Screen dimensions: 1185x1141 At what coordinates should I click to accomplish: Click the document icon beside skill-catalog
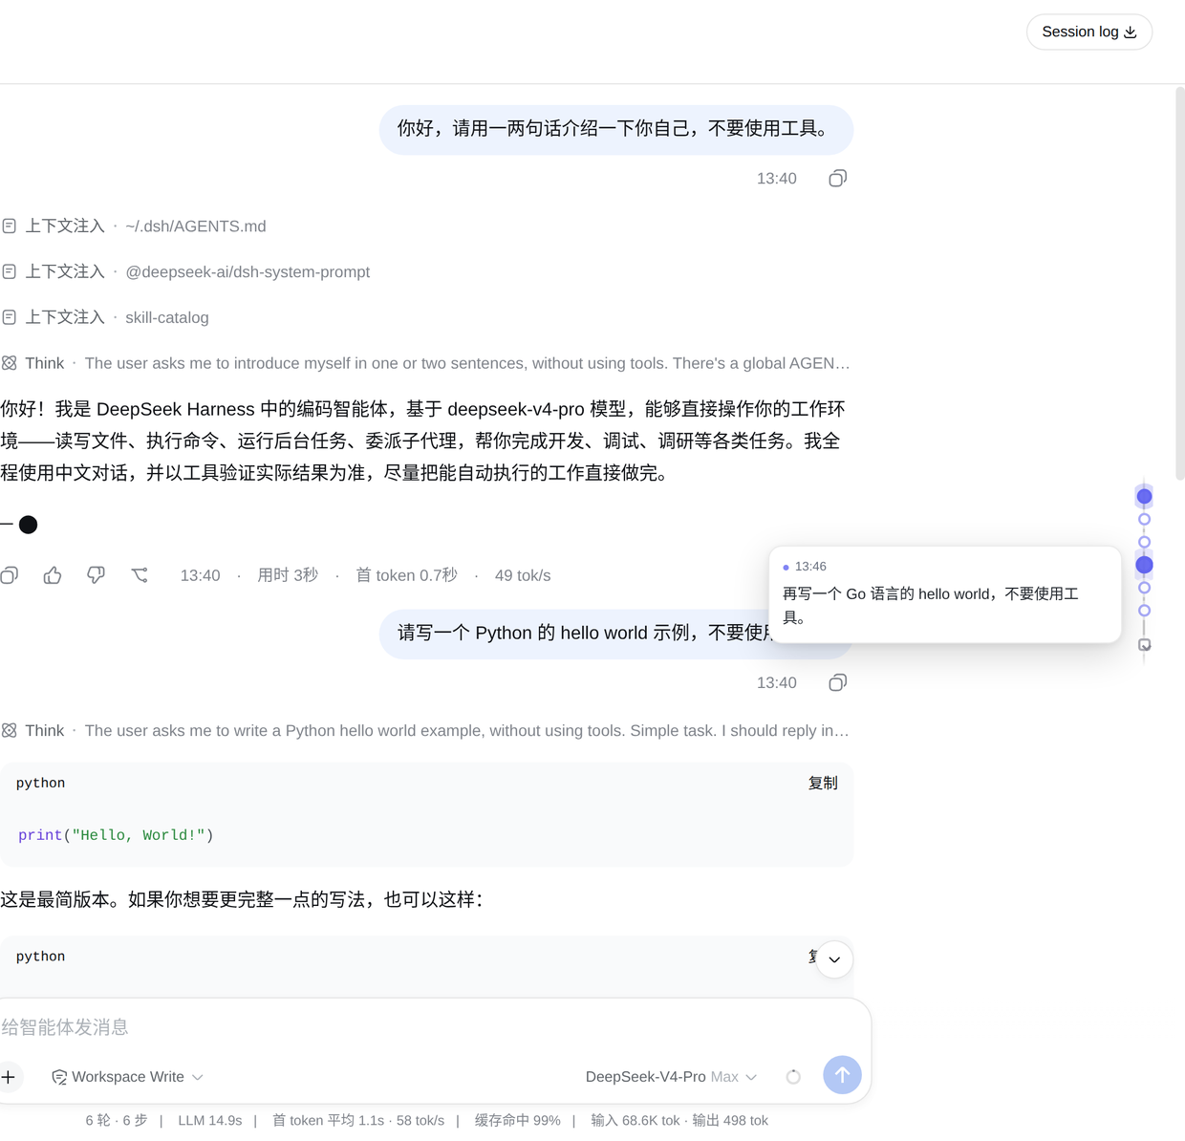10,317
